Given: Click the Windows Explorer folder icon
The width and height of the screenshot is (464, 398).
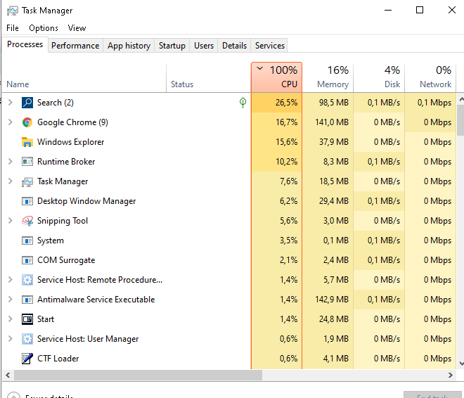Looking at the screenshot, I should click(27, 142).
